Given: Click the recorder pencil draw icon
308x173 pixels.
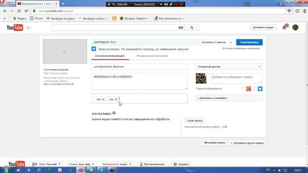Looking at the screenshot, I should 171,4.
